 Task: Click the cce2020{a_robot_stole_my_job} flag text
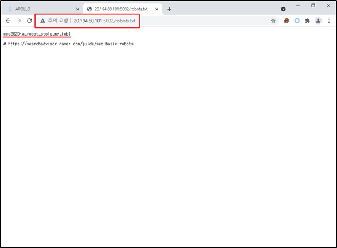click(x=37, y=34)
